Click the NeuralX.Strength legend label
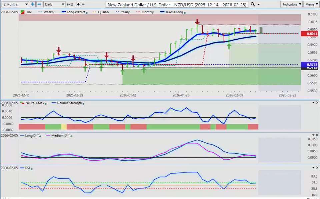Viewport: 320px width, 199px height. click(x=69, y=103)
